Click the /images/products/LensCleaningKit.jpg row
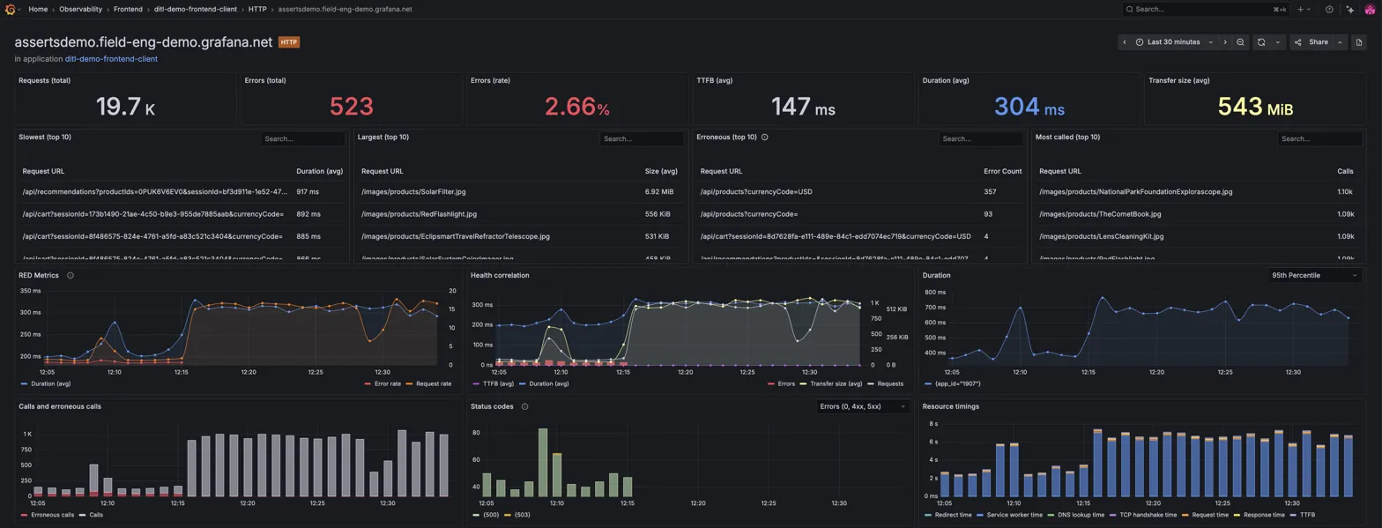 (1200, 237)
